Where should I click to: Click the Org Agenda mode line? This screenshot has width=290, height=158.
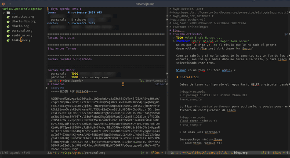tap(107, 81)
